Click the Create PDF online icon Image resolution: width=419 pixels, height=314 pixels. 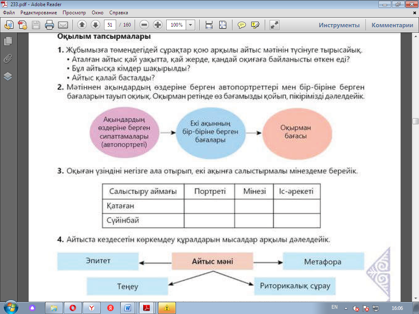(x=9, y=25)
